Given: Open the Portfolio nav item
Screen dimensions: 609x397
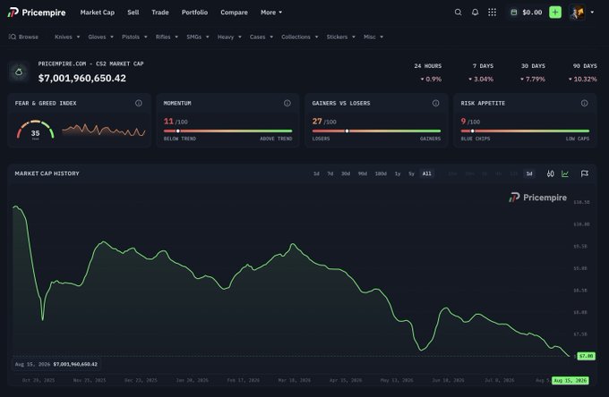Looking at the screenshot, I should [194, 13].
